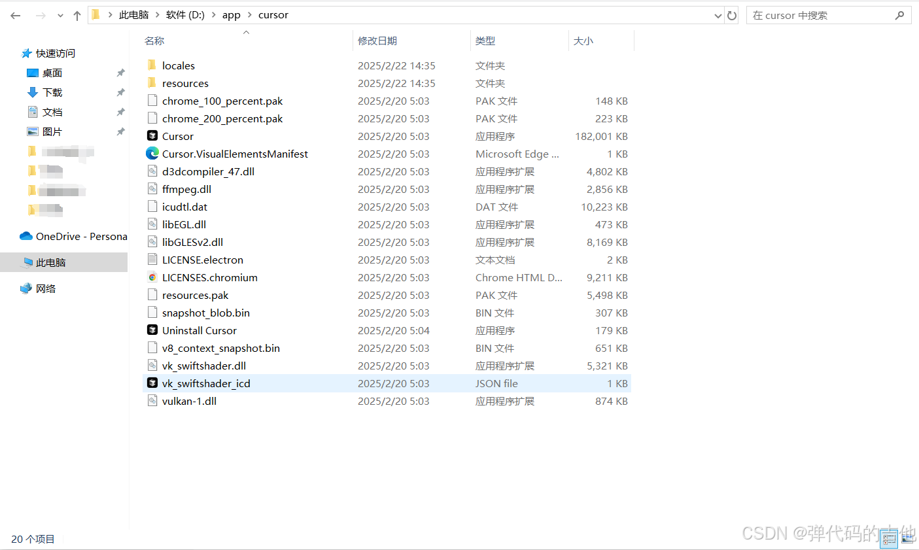
Task: Open 图片 in the navigation pane
Action: (52, 131)
